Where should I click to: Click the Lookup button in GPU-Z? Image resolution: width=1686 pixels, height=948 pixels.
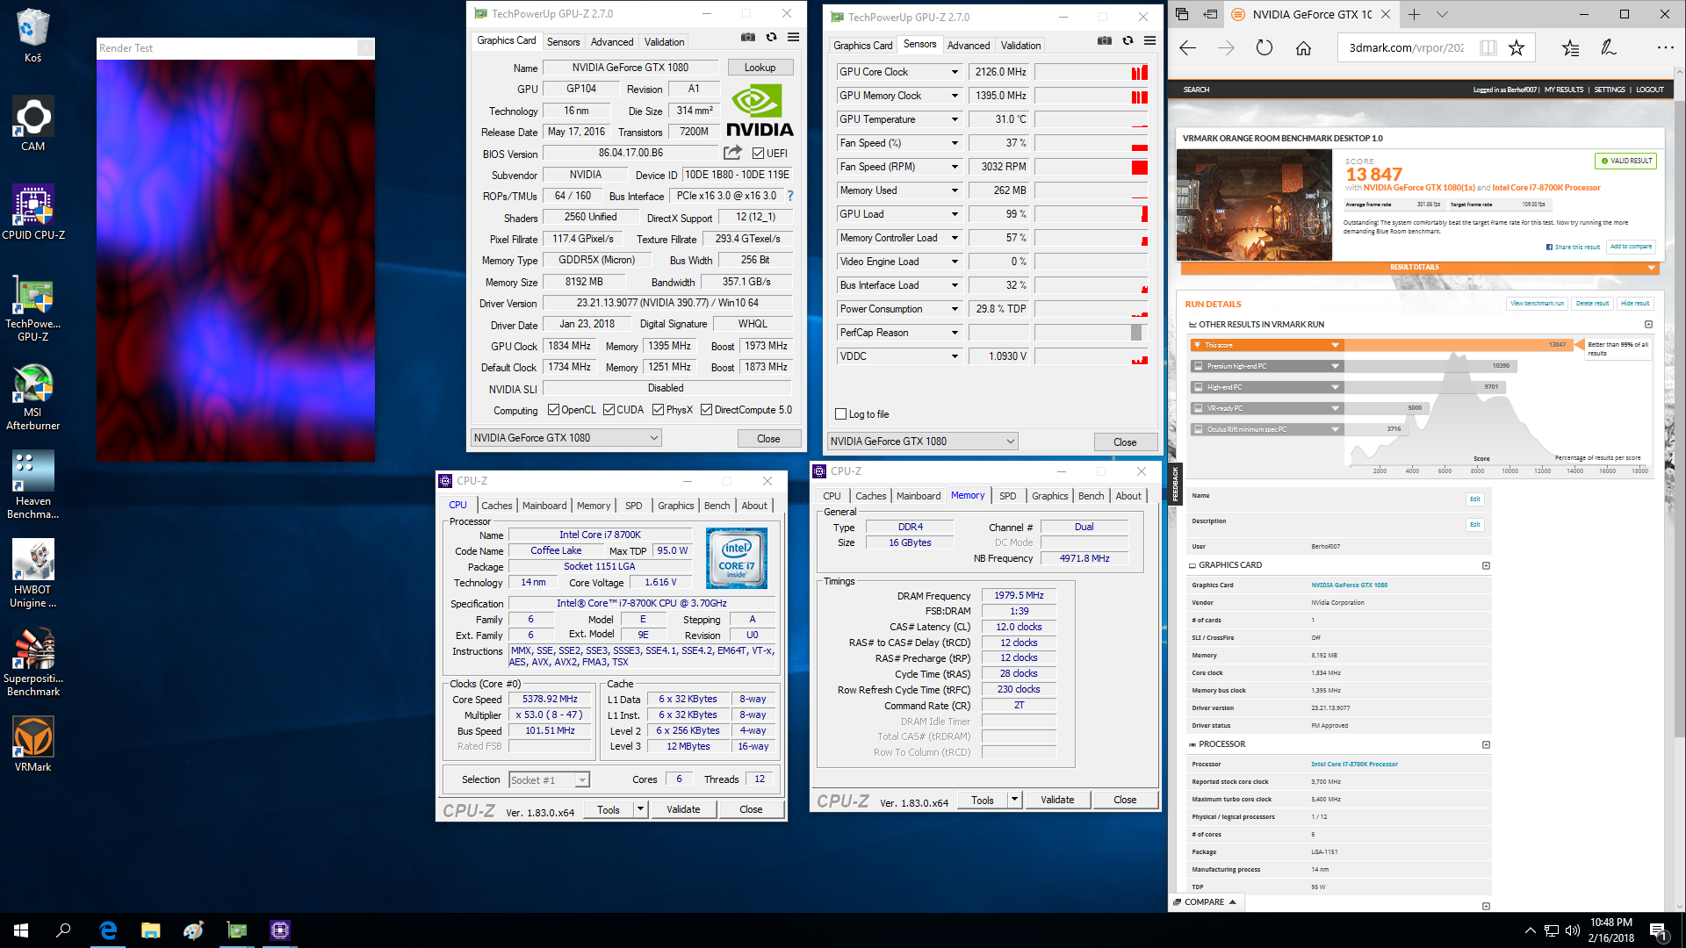pos(760,68)
